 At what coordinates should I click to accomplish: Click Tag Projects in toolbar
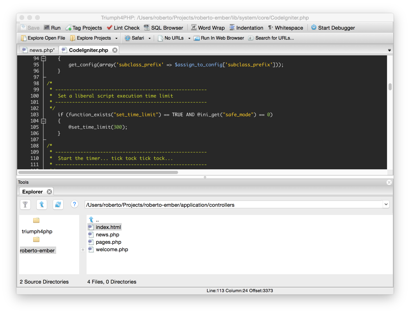pos(83,28)
